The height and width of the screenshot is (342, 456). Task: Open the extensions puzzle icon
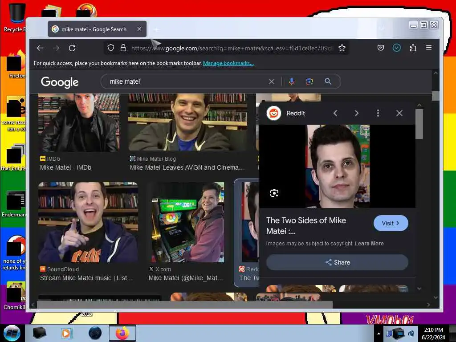pos(413,48)
